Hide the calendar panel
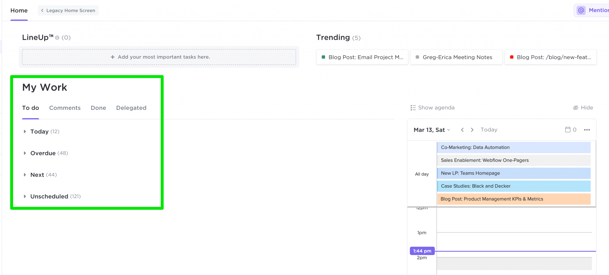Screen dimensions: 609x275 [x=583, y=108]
